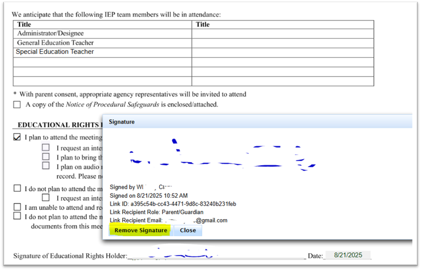Click the Signature dialog title bar
421x270 pixels.
click(257, 122)
